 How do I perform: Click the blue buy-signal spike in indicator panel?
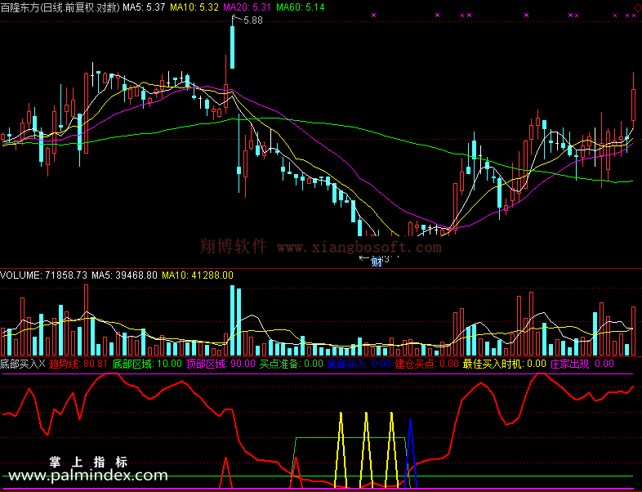coord(410,453)
